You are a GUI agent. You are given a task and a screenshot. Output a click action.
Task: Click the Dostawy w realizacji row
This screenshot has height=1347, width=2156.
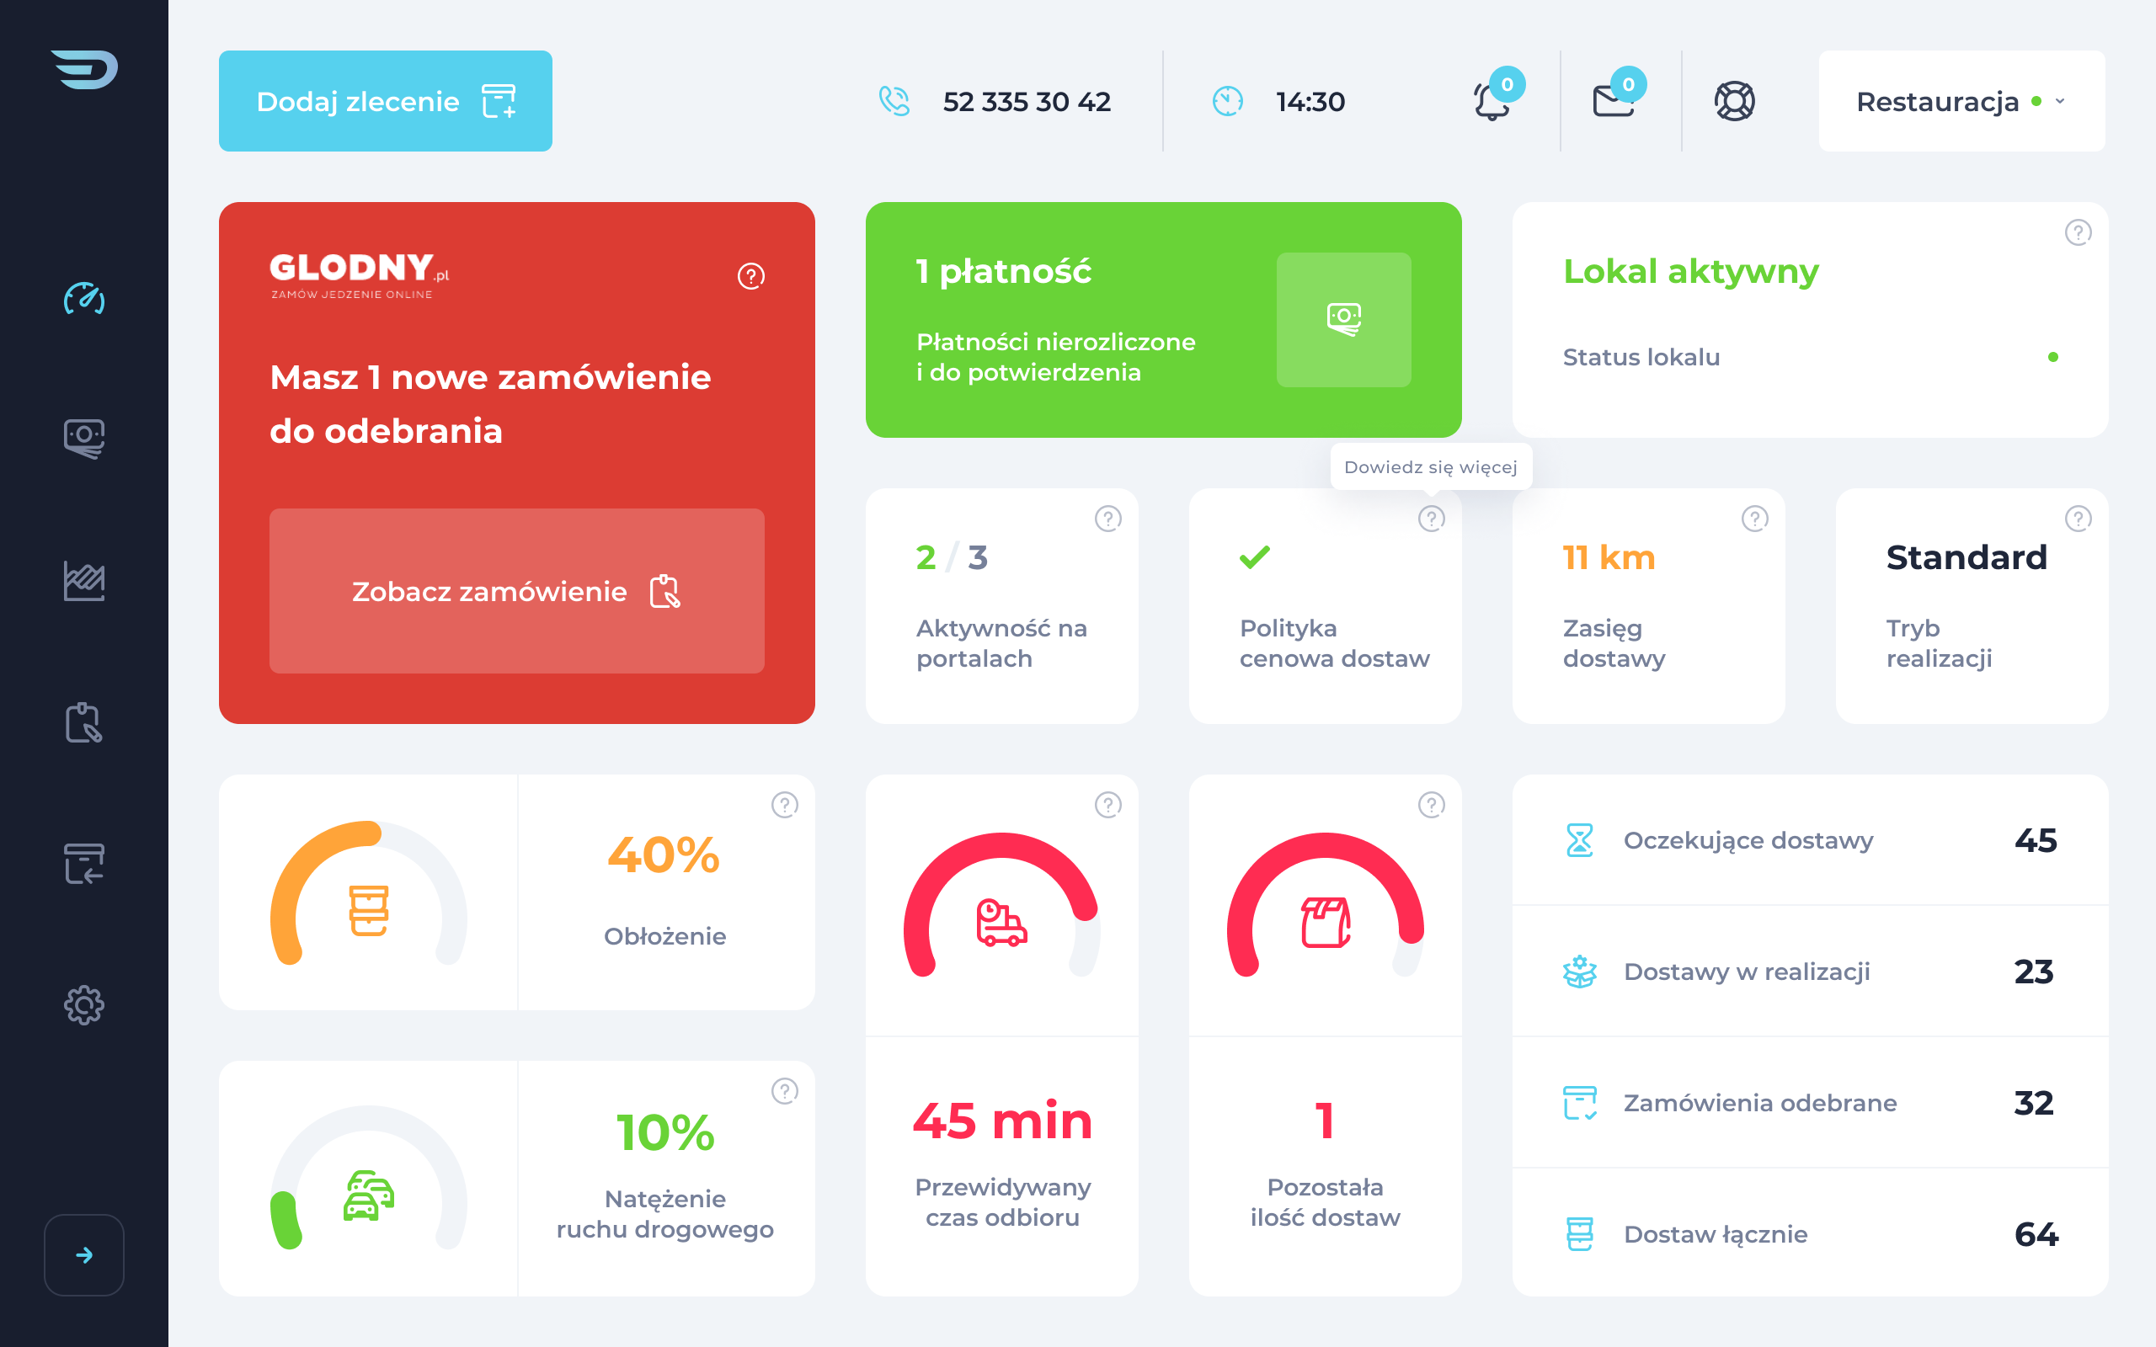pyautogui.click(x=1811, y=971)
